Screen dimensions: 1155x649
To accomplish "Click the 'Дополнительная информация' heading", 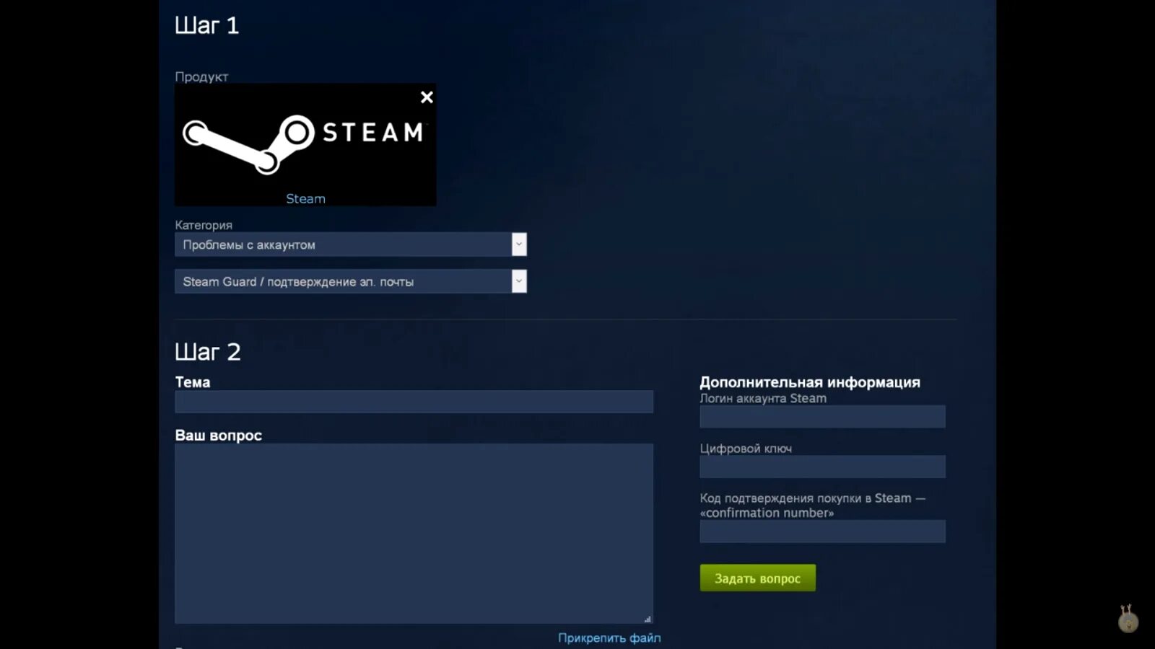I will point(810,382).
